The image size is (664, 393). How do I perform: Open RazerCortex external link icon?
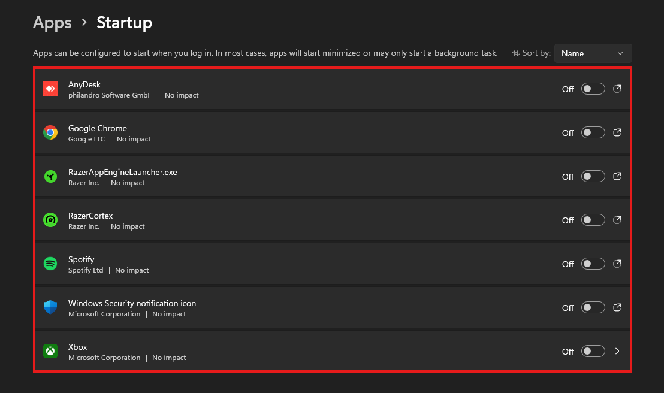coord(617,219)
